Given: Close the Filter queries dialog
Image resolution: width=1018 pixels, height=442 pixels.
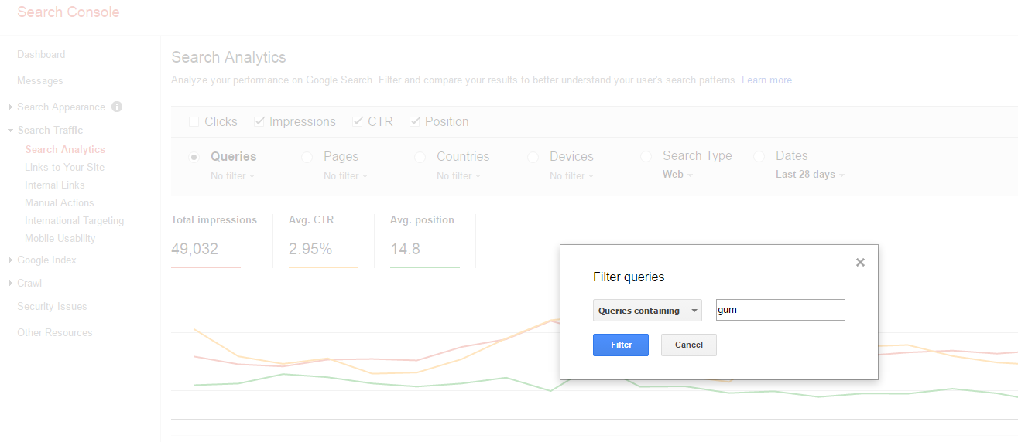Looking at the screenshot, I should pos(860,263).
